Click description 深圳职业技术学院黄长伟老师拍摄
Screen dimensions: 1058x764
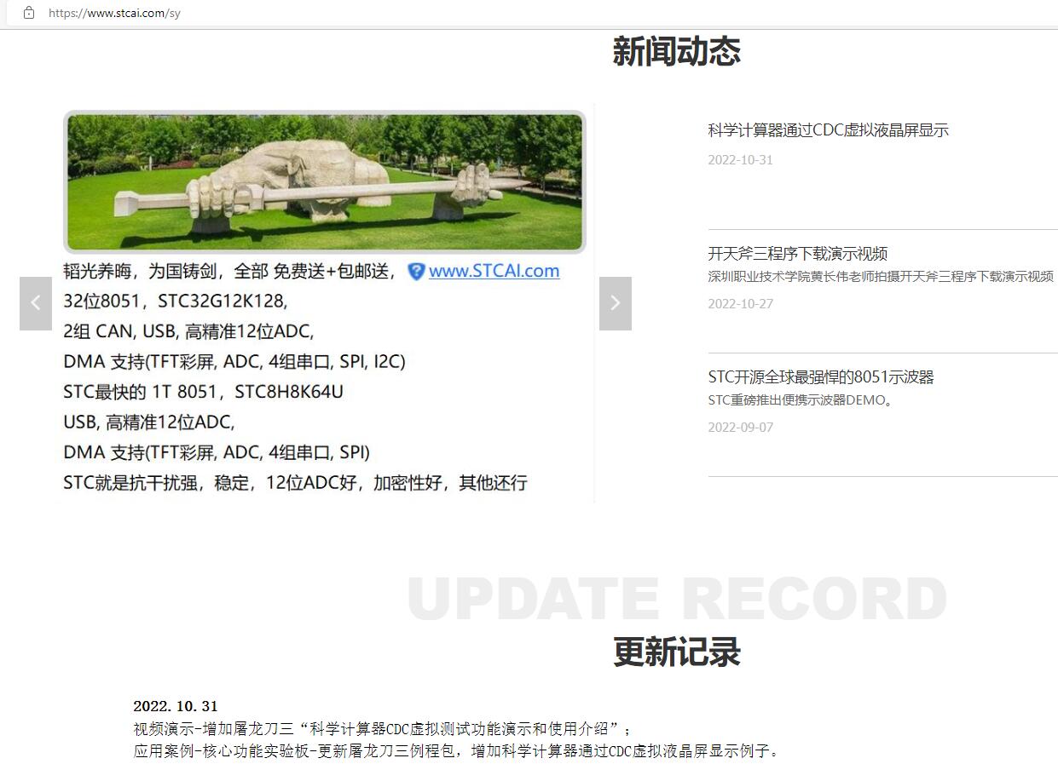click(880, 277)
